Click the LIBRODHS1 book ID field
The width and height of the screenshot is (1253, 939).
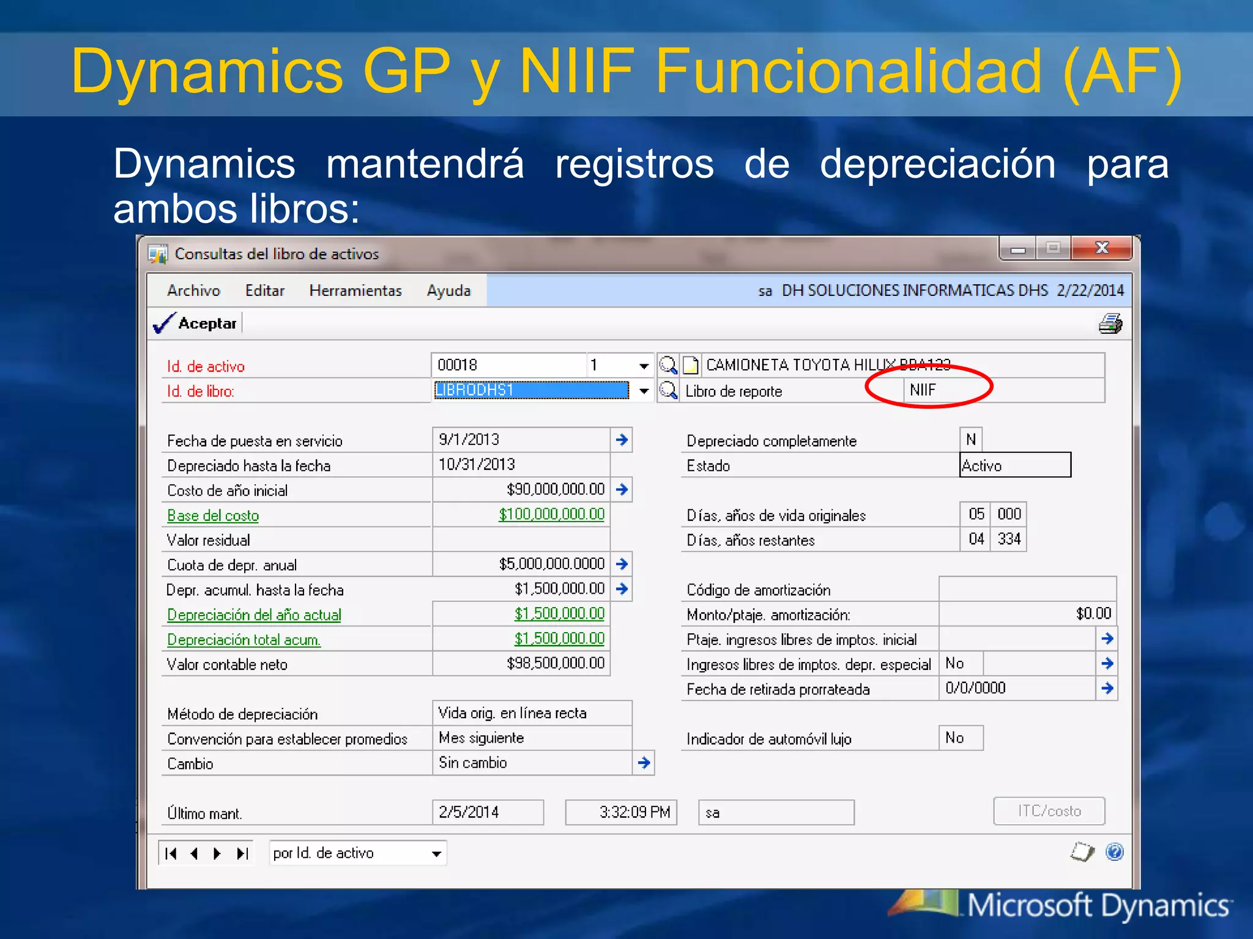[x=531, y=390]
